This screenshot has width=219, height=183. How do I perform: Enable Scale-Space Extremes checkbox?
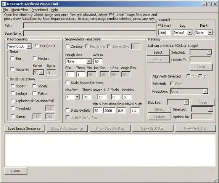pos(68,83)
